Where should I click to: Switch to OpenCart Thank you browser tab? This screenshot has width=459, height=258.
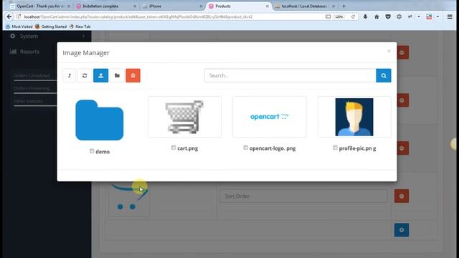(x=40, y=6)
